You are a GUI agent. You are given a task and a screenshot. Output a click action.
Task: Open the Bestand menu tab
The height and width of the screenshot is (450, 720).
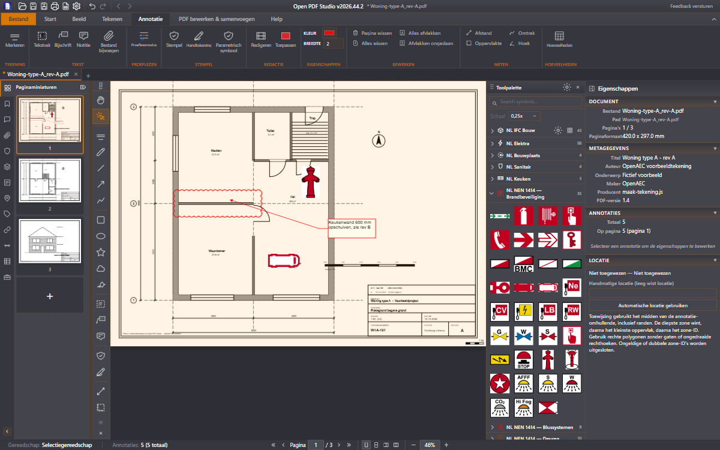(x=19, y=19)
